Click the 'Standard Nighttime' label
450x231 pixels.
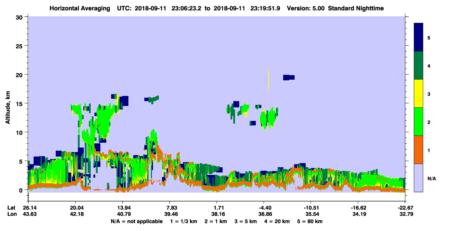(x=356, y=8)
